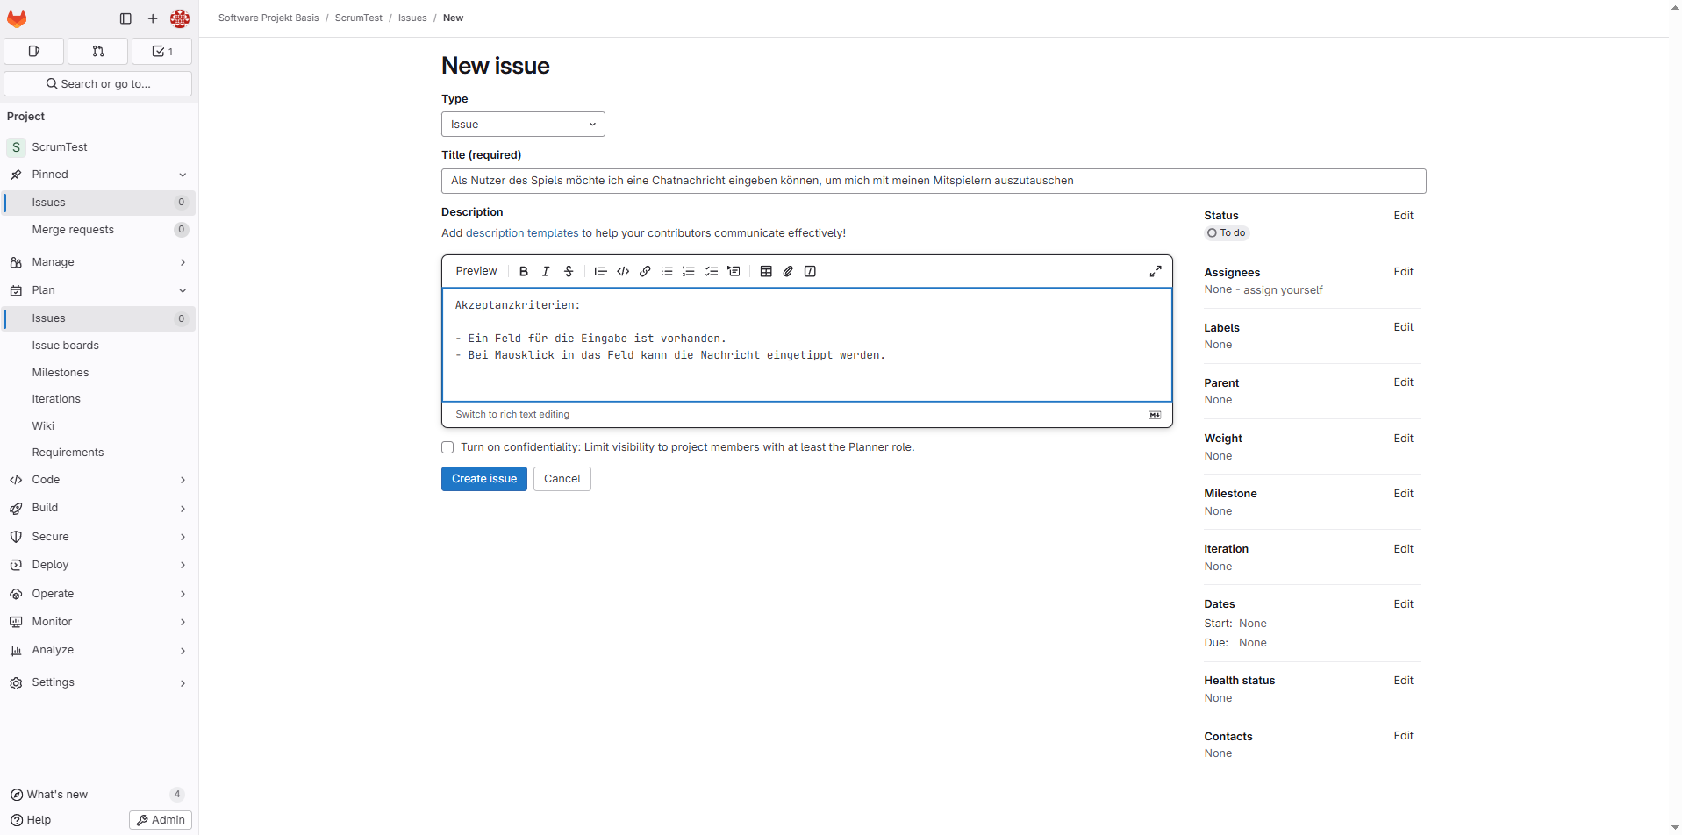
Task: Click the strikethrough icon
Action: pos(569,272)
